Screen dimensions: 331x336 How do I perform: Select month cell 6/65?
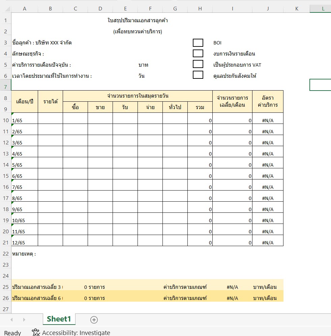click(25, 174)
